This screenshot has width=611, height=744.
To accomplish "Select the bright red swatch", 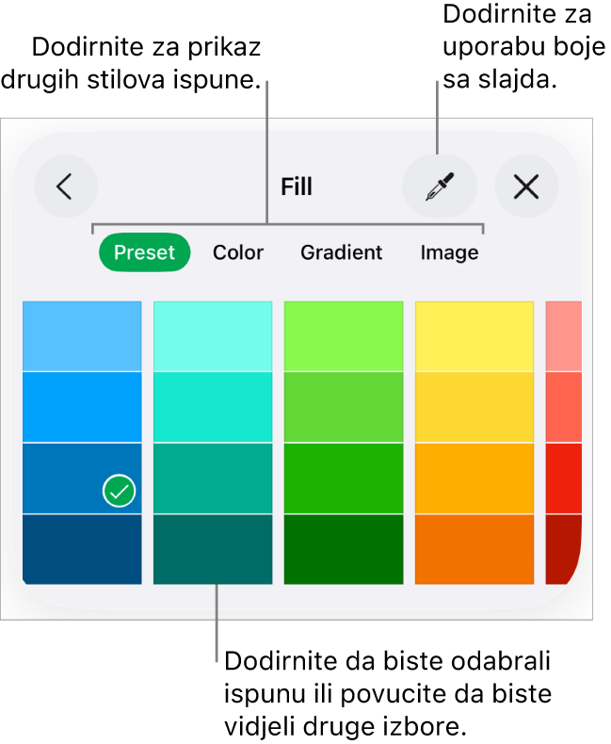I will pyautogui.click(x=563, y=478).
